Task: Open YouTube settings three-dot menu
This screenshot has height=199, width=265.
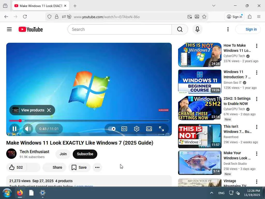Action: (x=228, y=29)
